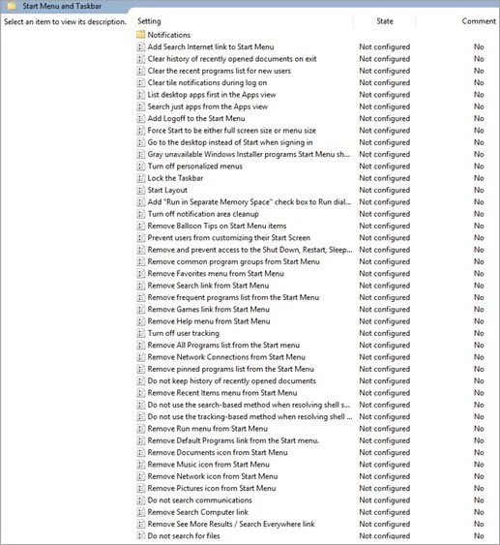Click the Not configured state of Turn off notification area cleanup
Viewport: 500px width, 545px height.
384,214
